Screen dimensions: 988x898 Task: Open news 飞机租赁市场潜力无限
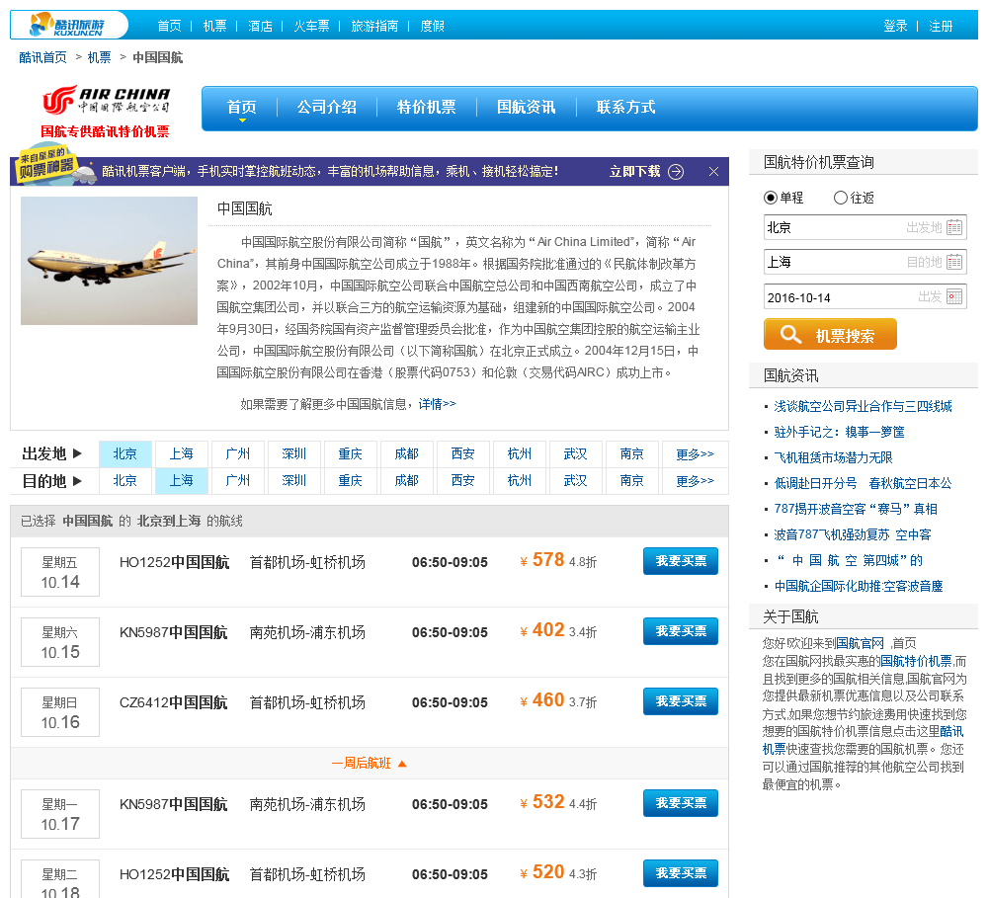click(x=833, y=458)
